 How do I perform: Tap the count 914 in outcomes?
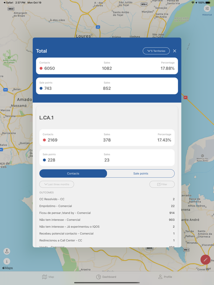(172, 213)
